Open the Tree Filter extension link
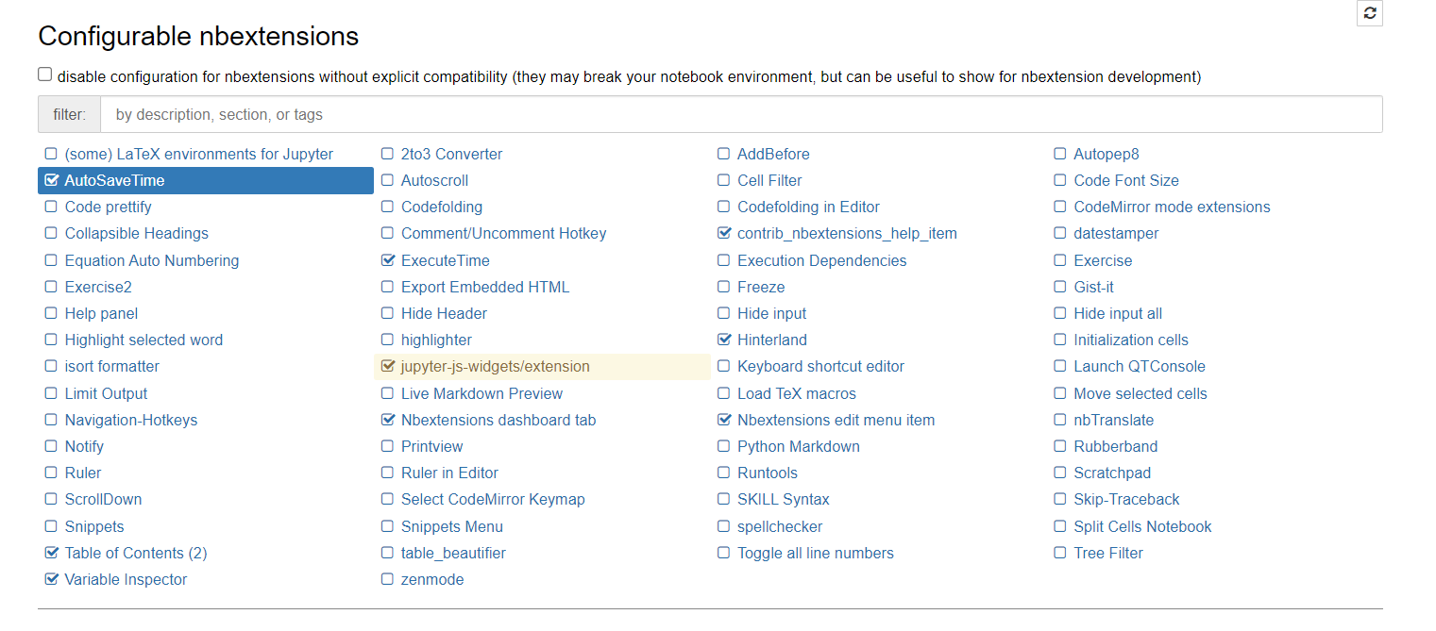 tap(1107, 553)
